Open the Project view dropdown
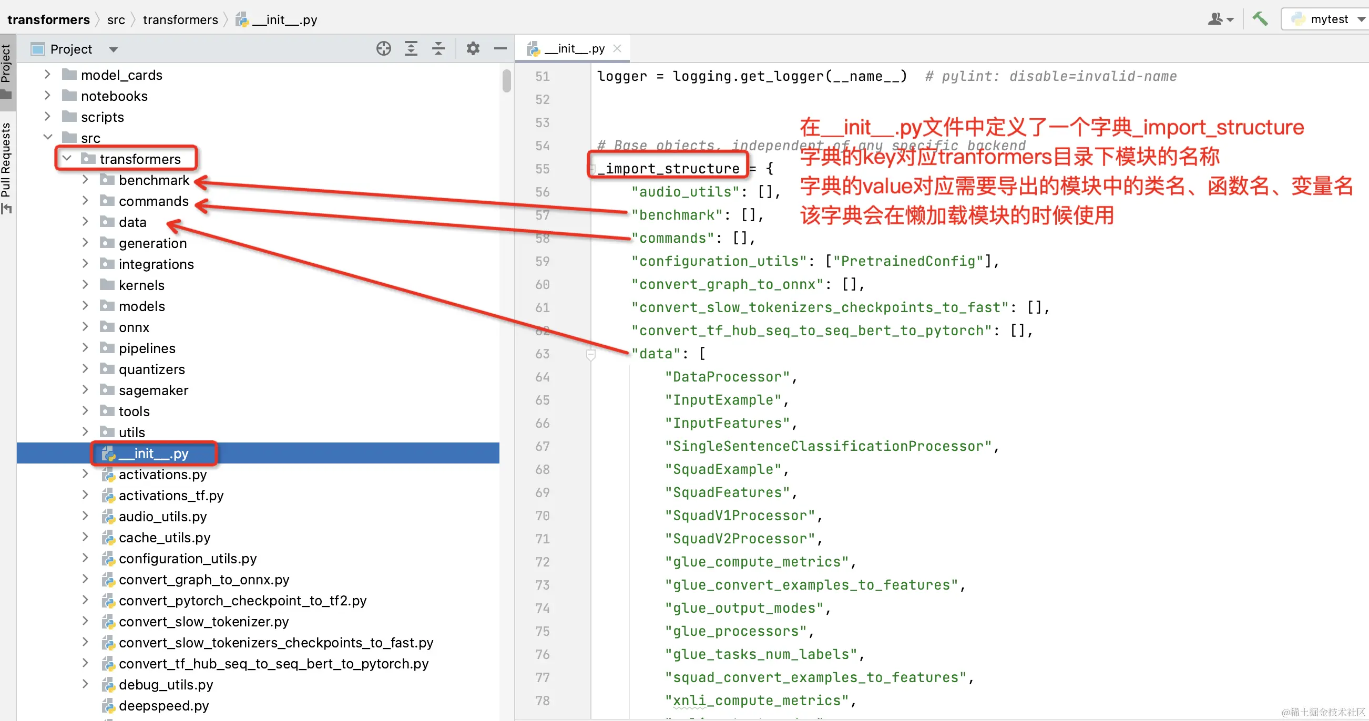The width and height of the screenshot is (1369, 721). (113, 49)
